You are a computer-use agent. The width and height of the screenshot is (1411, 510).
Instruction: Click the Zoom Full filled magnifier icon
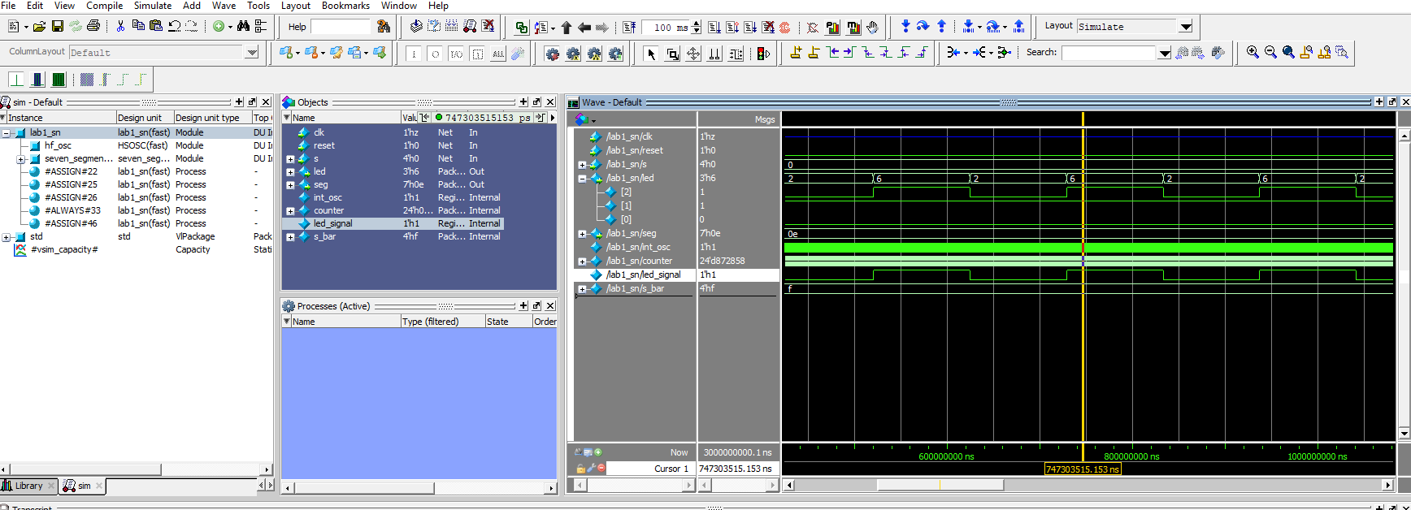1288,53
